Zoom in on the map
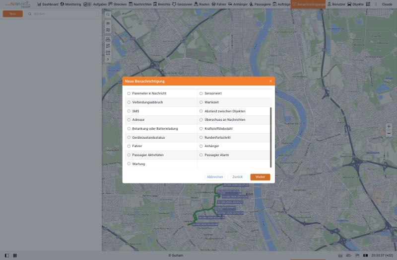The image size is (397, 260). [x=389, y=126]
